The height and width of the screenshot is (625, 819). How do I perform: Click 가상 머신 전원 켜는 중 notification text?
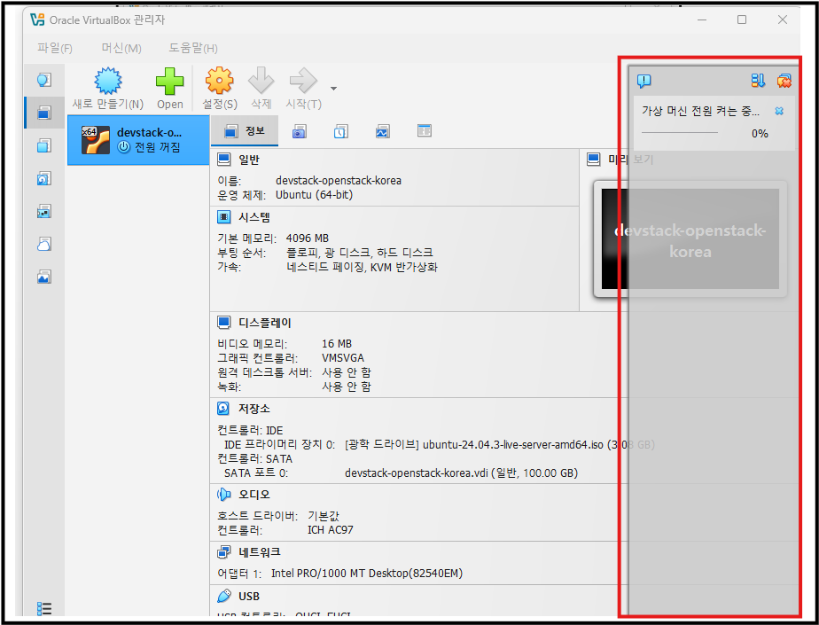[x=700, y=111]
